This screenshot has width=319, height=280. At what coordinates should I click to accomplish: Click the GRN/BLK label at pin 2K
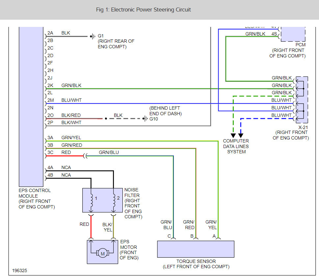pyautogui.click(x=71, y=85)
